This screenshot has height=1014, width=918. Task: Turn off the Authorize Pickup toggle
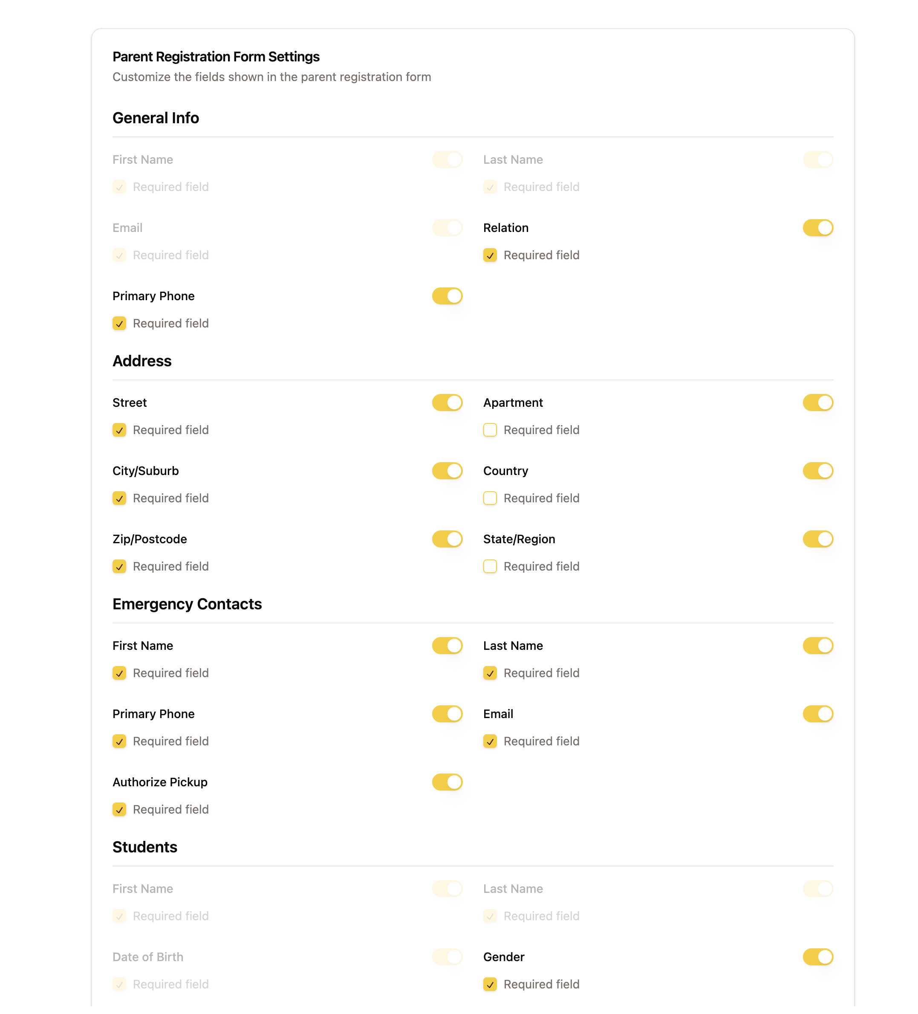447,782
